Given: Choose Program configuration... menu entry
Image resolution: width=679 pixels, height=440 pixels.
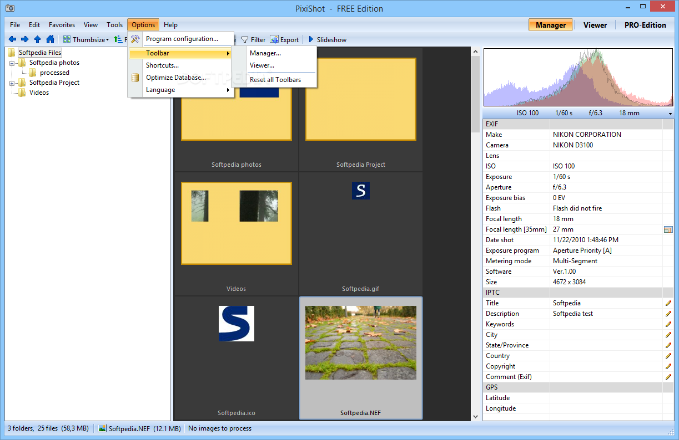Looking at the screenshot, I should pos(182,39).
